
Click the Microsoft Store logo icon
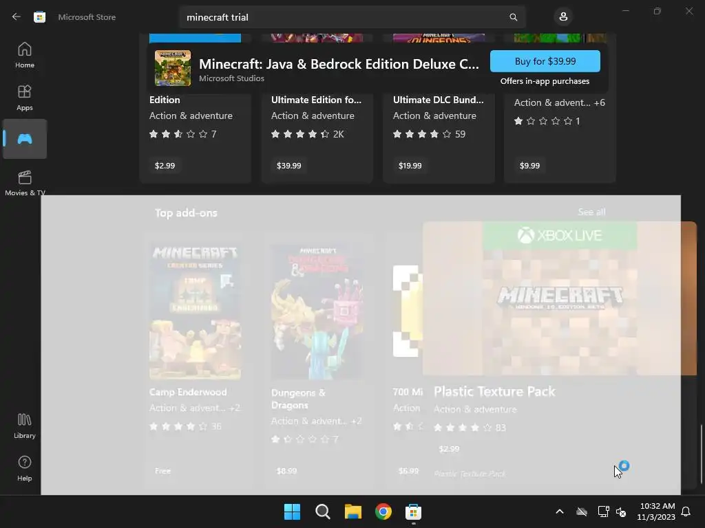point(39,17)
